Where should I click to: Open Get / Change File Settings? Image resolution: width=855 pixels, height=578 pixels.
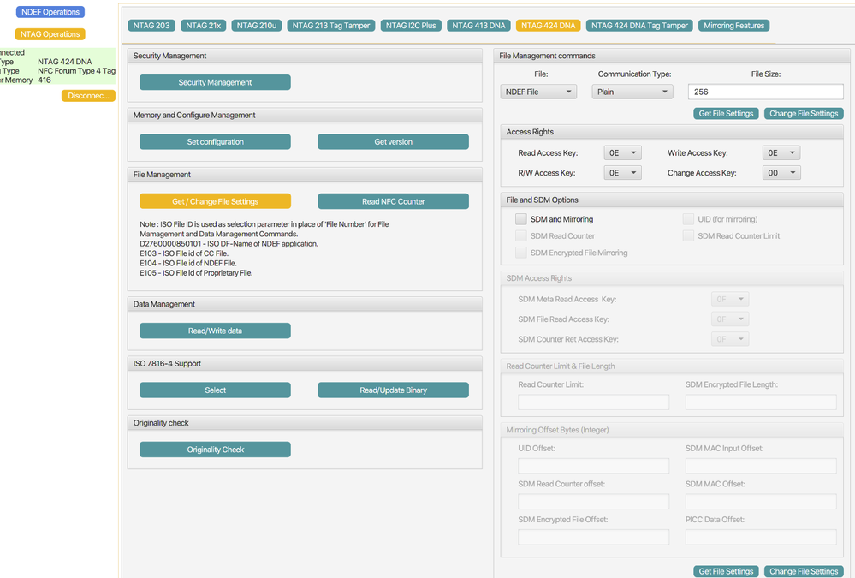pyautogui.click(x=215, y=201)
